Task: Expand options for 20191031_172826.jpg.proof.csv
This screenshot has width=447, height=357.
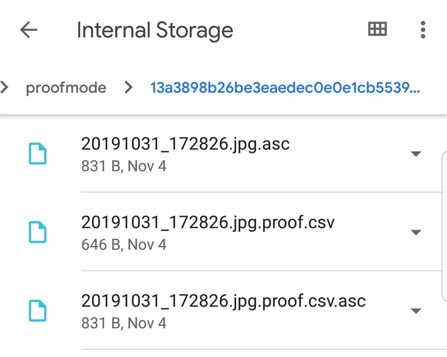Action: (416, 232)
